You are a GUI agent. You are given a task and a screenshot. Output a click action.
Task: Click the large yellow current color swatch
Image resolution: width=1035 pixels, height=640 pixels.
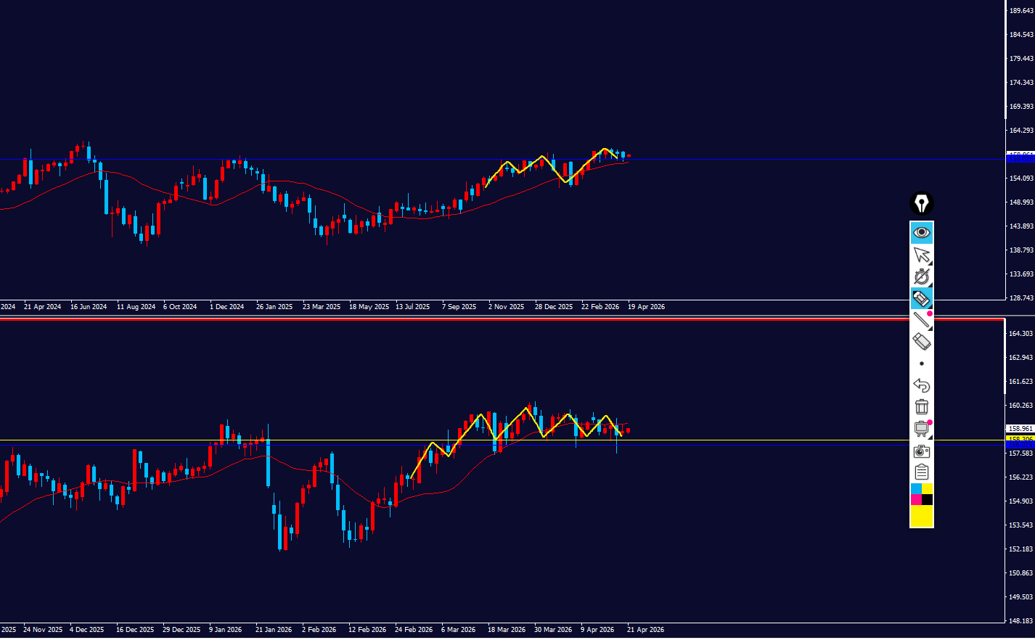(x=921, y=516)
